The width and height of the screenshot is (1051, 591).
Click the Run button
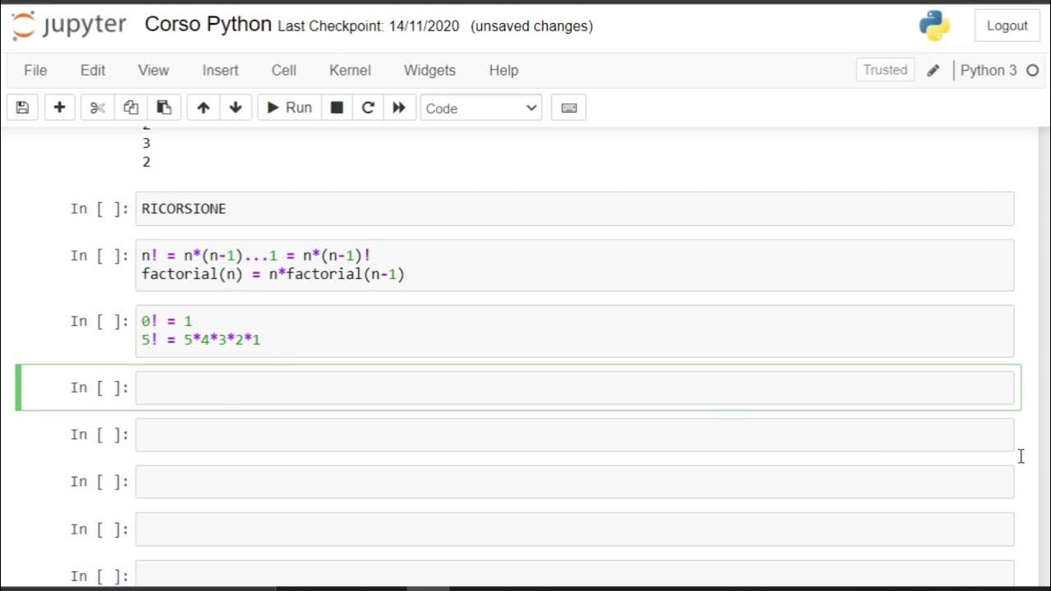coord(289,108)
